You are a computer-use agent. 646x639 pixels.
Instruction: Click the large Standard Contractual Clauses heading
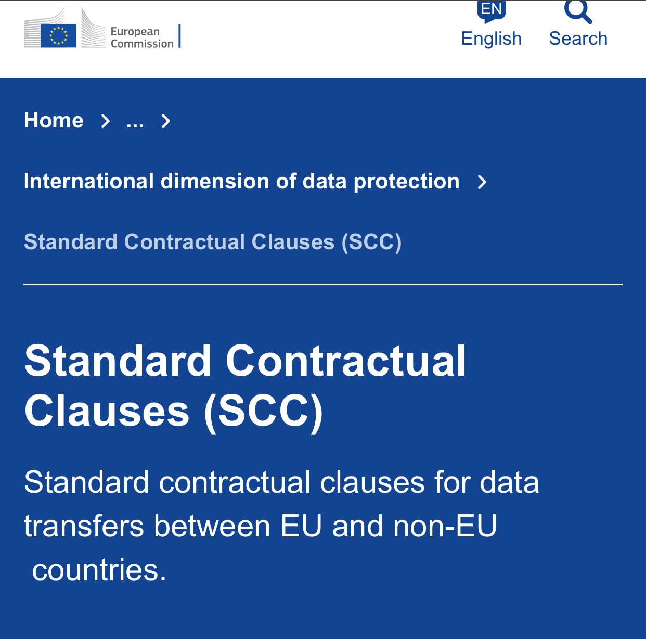pyautogui.click(x=245, y=386)
